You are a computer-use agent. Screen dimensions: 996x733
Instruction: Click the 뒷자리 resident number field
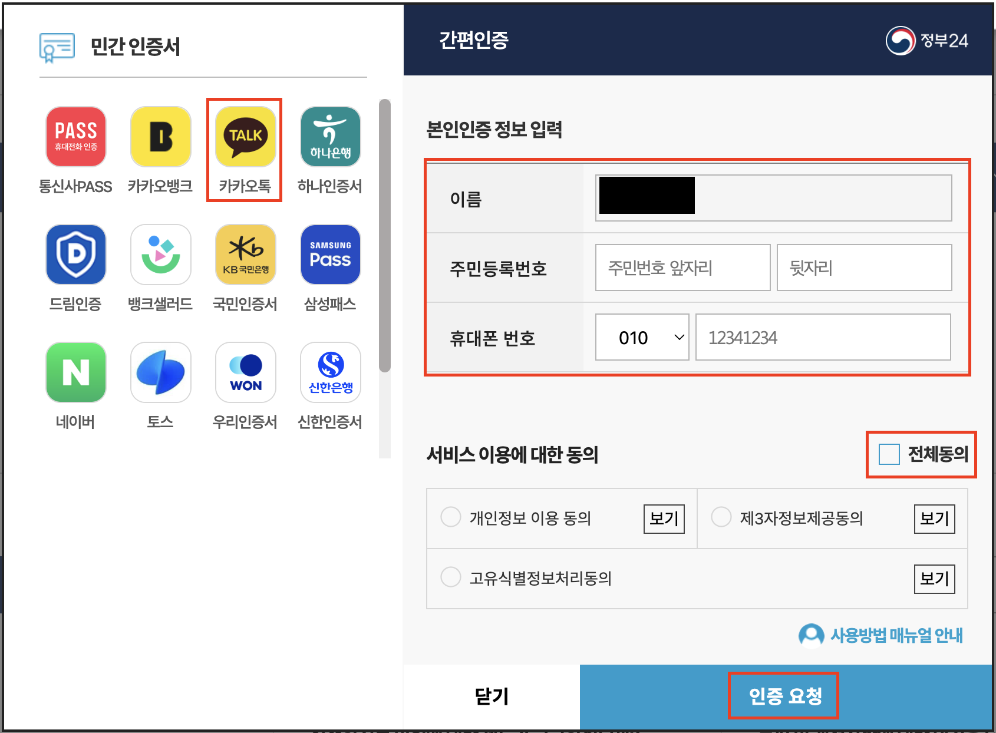(x=865, y=268)
